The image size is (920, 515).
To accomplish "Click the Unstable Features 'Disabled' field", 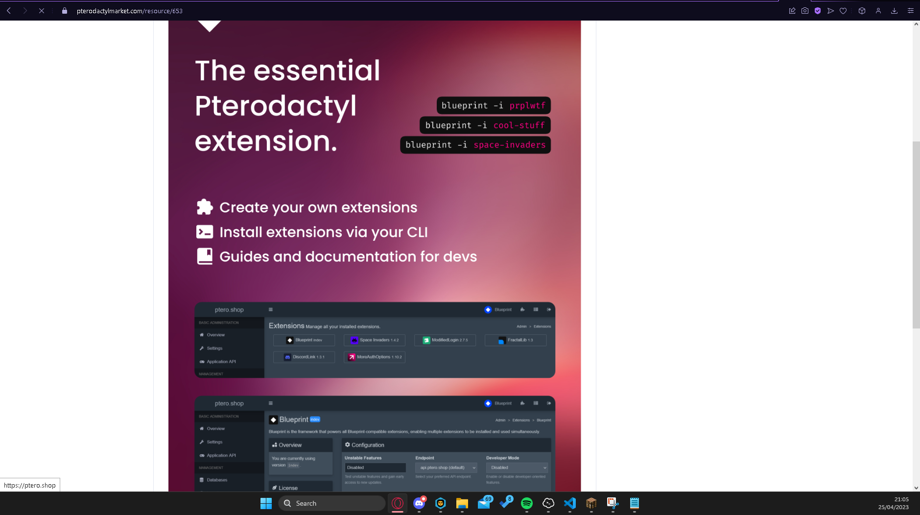I will click(x=375, y=468).
